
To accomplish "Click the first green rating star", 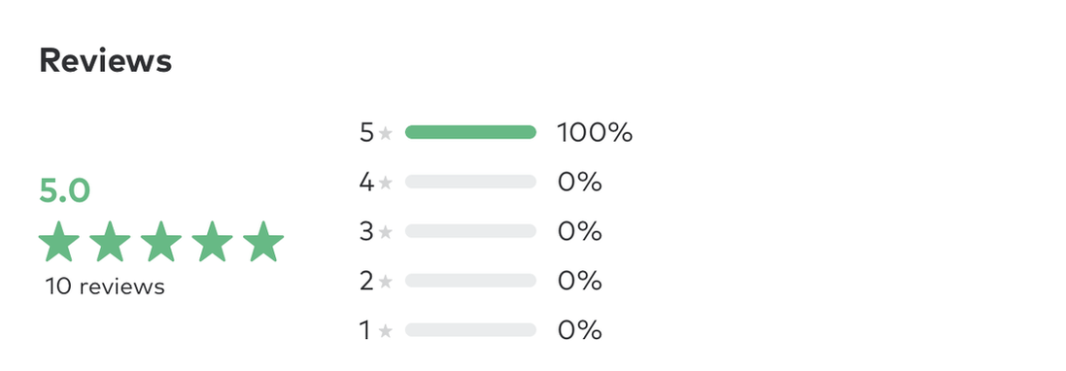I will point(59,241).
